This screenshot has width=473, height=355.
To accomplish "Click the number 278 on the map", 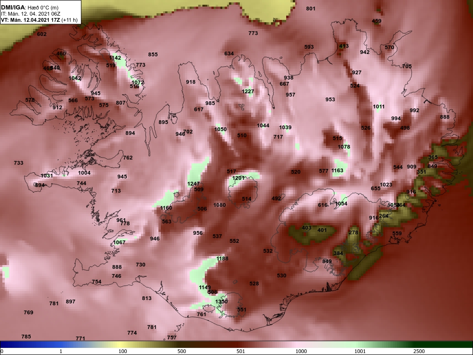I will 353,232.
